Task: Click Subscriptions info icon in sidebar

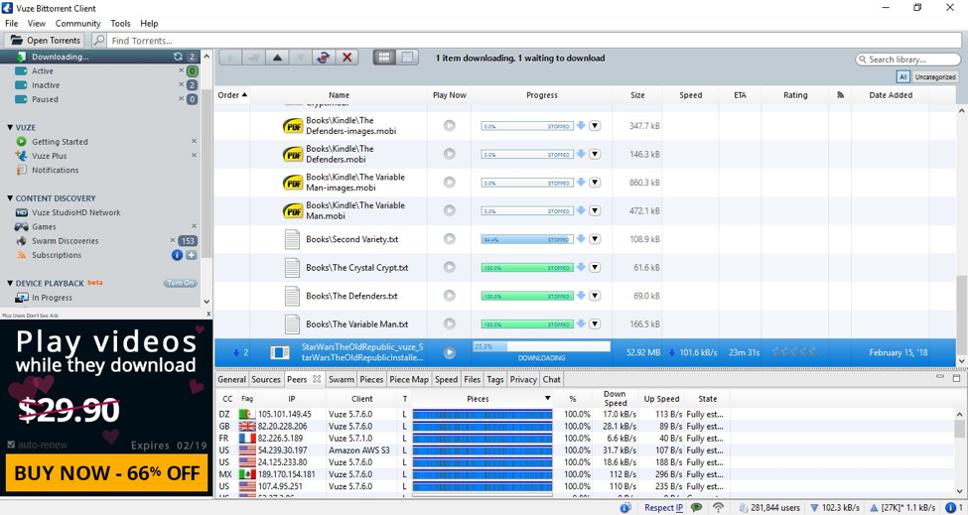Action: (x=177, y=255)
